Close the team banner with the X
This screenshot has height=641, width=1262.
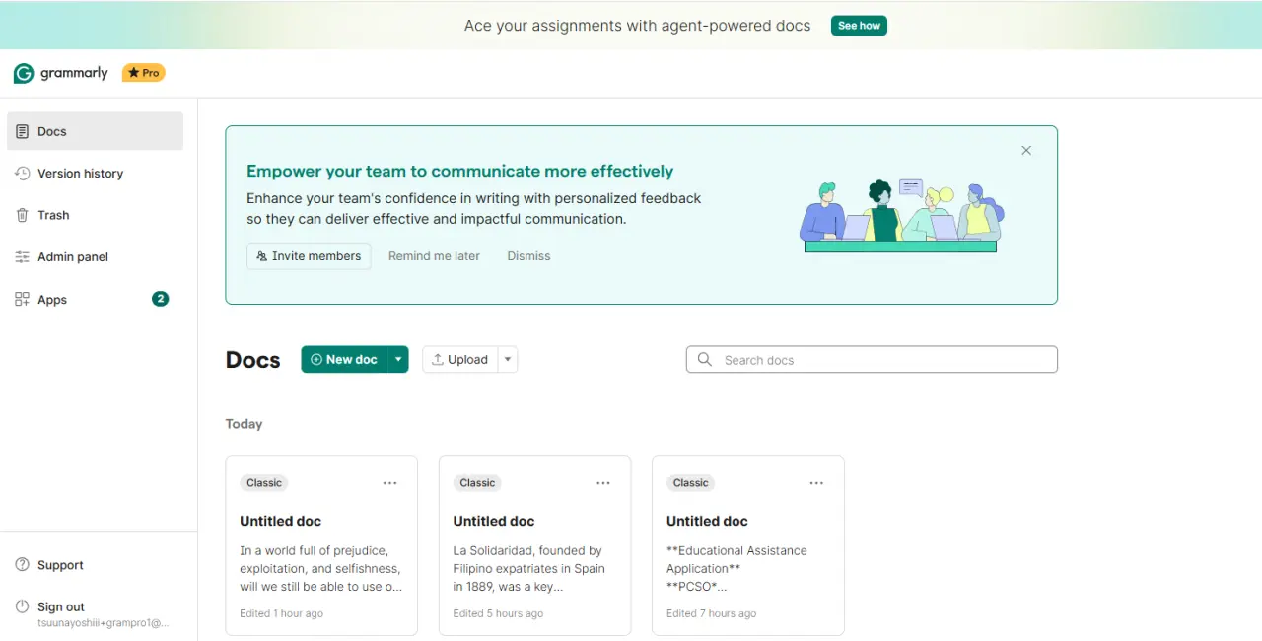click(x=1026, y=151)
